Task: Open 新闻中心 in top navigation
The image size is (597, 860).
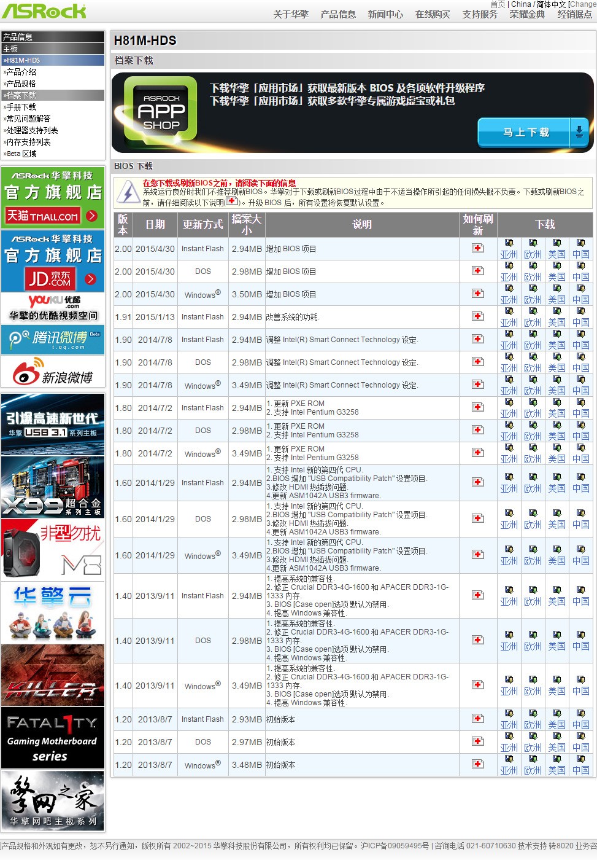Action: 385,14
